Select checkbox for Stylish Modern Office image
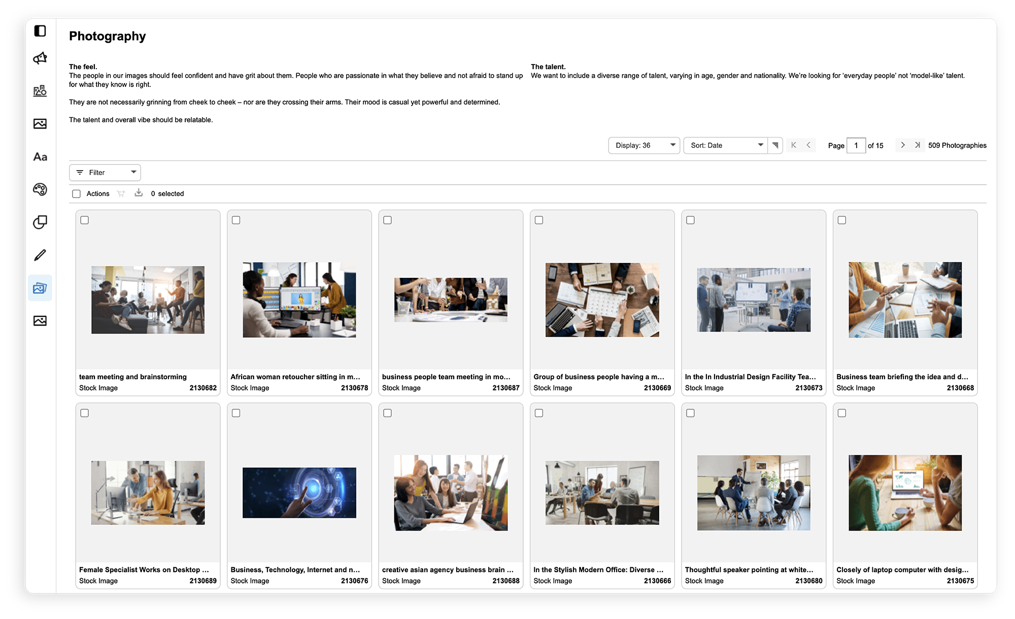The image size is (1015, 619). click(x=539, y=413)
